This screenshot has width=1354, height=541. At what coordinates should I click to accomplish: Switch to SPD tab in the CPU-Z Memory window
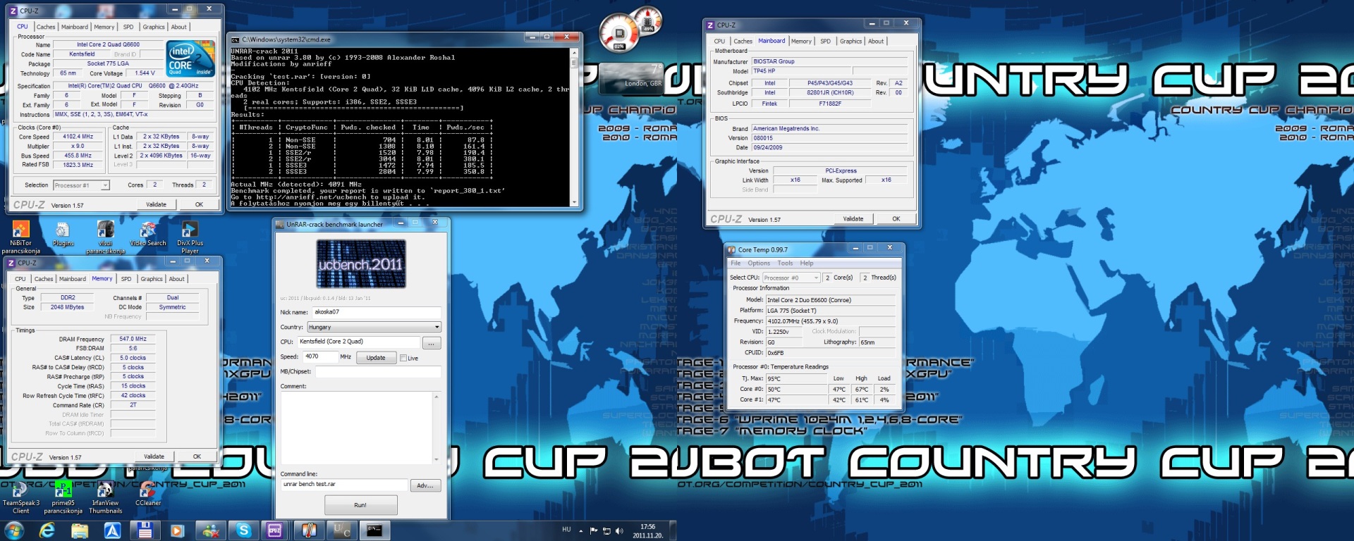pyautogui.click(x=126, y=279)
